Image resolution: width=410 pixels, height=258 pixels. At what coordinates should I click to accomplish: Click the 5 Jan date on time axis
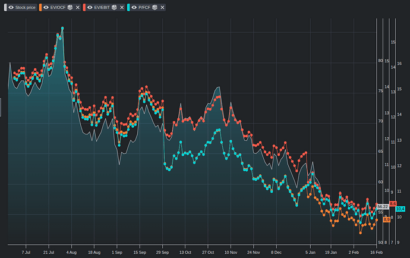click(x=309, y=251)
